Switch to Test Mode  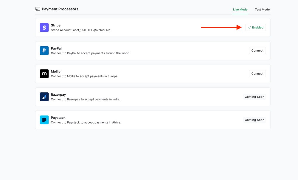[262, 9]
